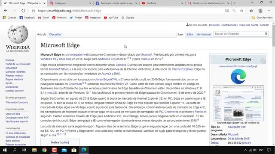Close the Instagram tab
275x154 pixels.
90,3
